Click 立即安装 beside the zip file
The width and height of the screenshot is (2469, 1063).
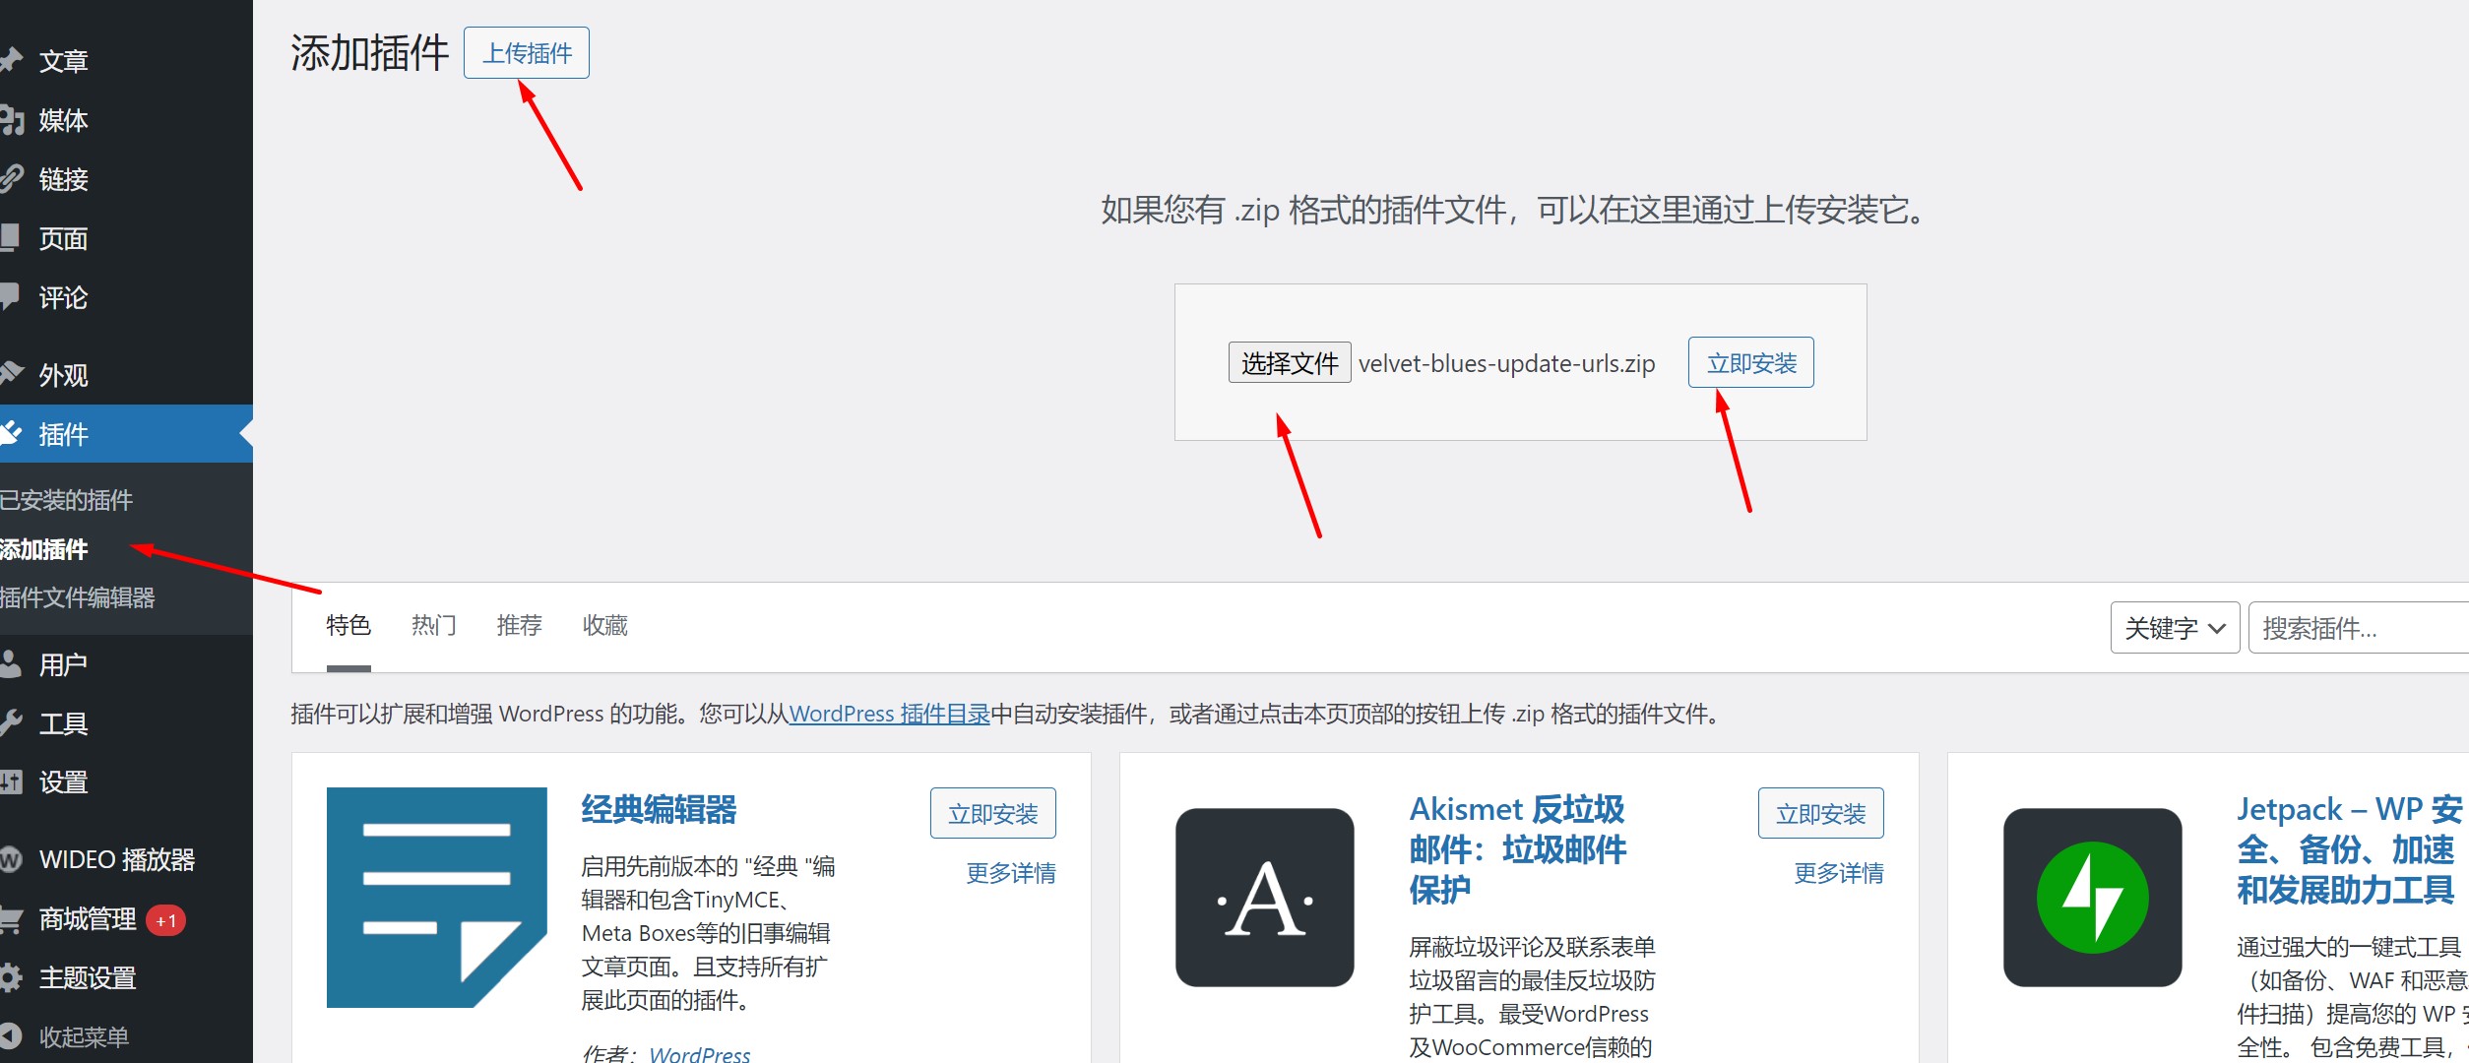[1750, 363]
